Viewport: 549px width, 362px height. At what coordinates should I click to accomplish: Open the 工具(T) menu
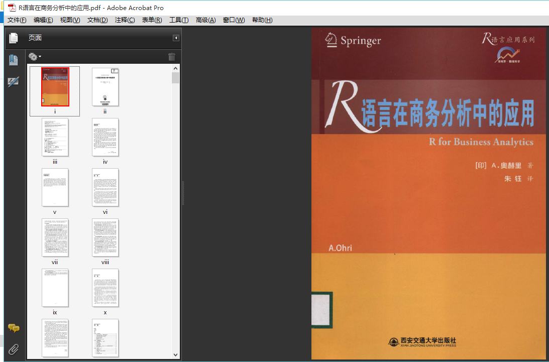[x=179, y=20]
